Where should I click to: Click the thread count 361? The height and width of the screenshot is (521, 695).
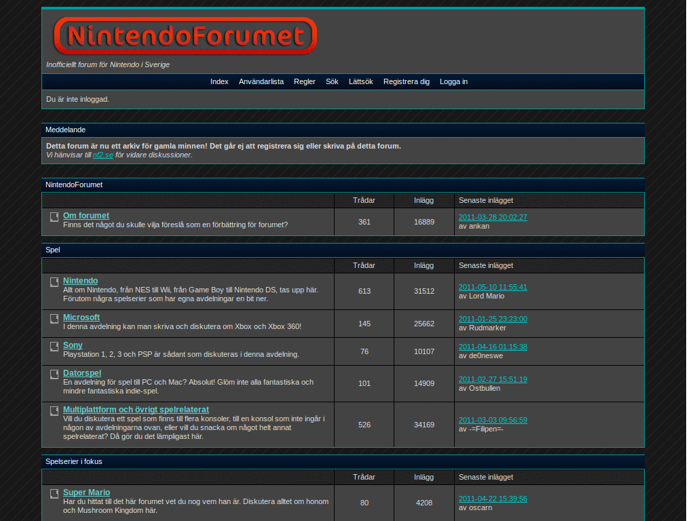point(364,222)
